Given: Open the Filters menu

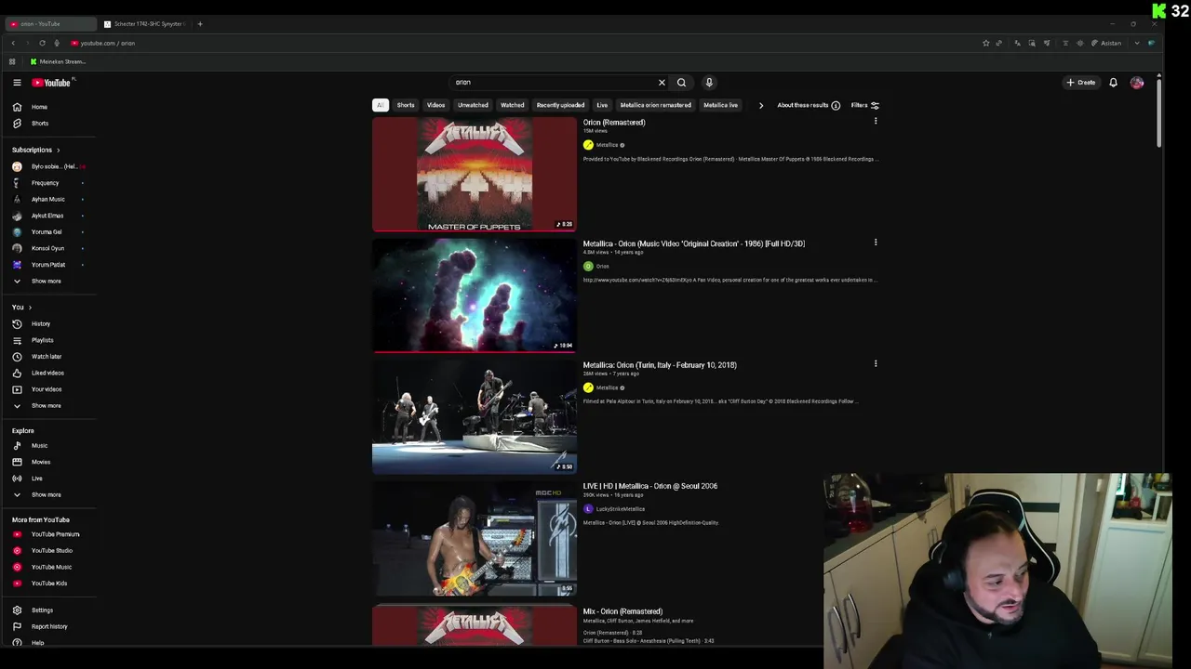Looking at the screenshot, I should tap(864, 106).
